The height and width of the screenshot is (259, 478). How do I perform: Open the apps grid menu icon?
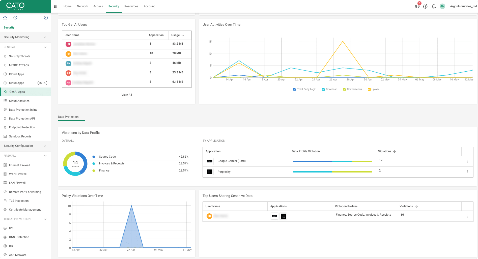click(x=56, y=6)
